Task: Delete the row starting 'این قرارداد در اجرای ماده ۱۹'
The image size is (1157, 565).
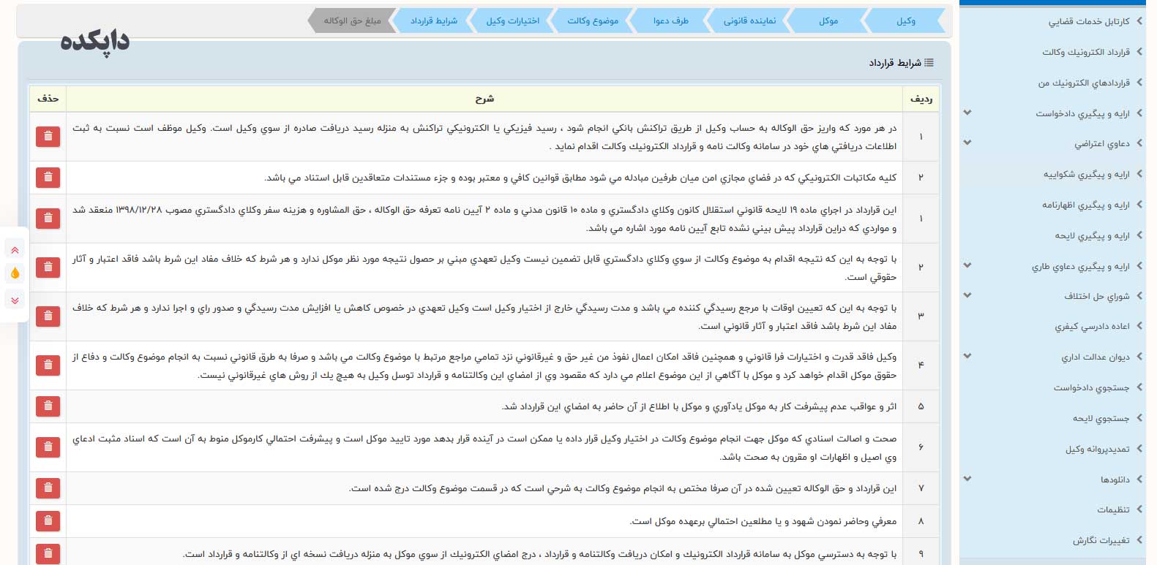Action: pyautogui.click(x=48, y=218)
